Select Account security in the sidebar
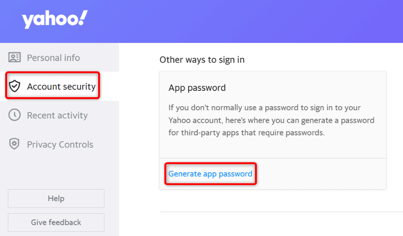Viewport: 403px width, 236px height. pyautogui.click(x=61, y=87)
